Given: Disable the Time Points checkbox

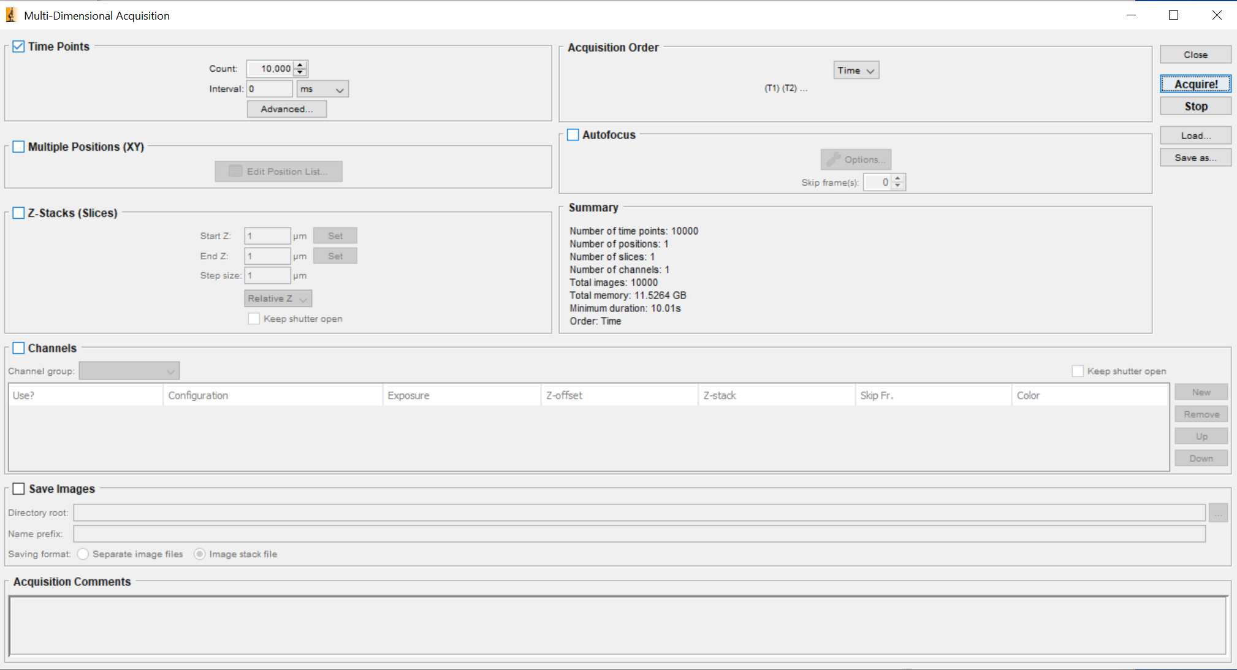Looking at the screenshot, I should [19, 47].
